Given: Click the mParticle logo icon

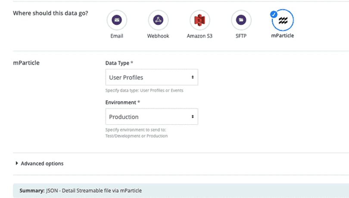Looking at the screenshot, I should point(283,20).
